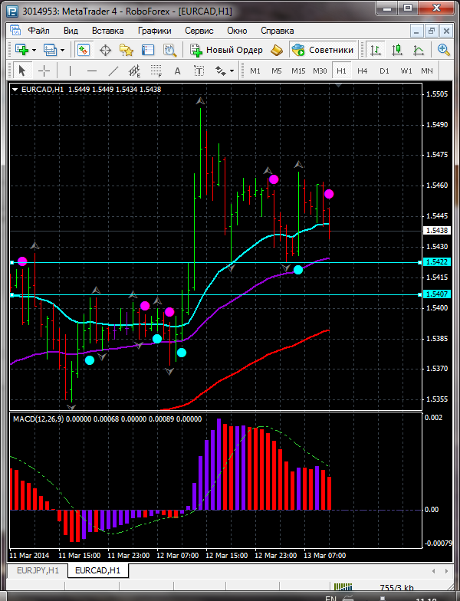Switch timeframe to H4
This screenshot has width=460, height=601.
tap(362, 71)
